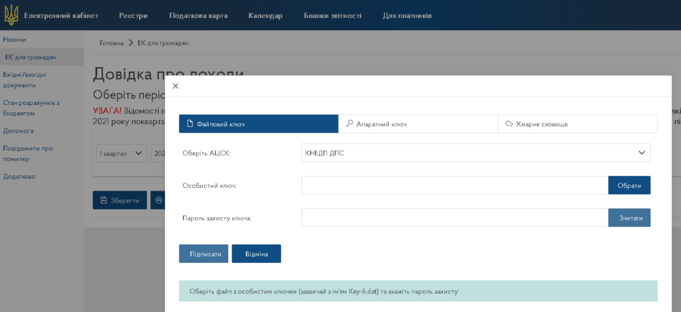Expand the Оберіть АЦСК dropdown
This screenshot has width=681, height=312.
click(476, 153)
